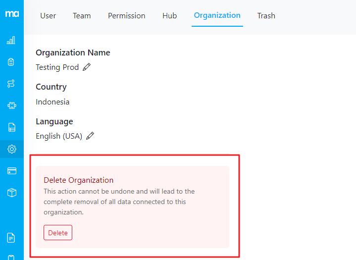Switch to the User tab
The height and width of the screenshot is (260, 356).
pos(48,16)
